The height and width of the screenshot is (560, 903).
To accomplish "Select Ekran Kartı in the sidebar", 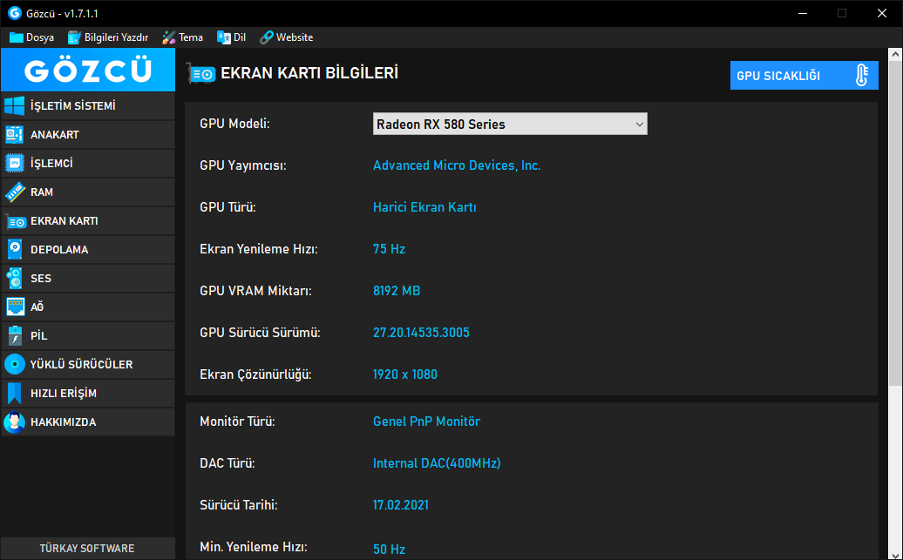I will [64, 221].
